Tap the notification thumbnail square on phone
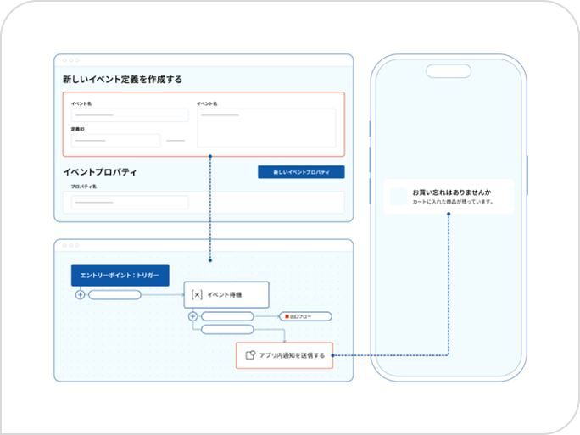 tap(399, 197)
